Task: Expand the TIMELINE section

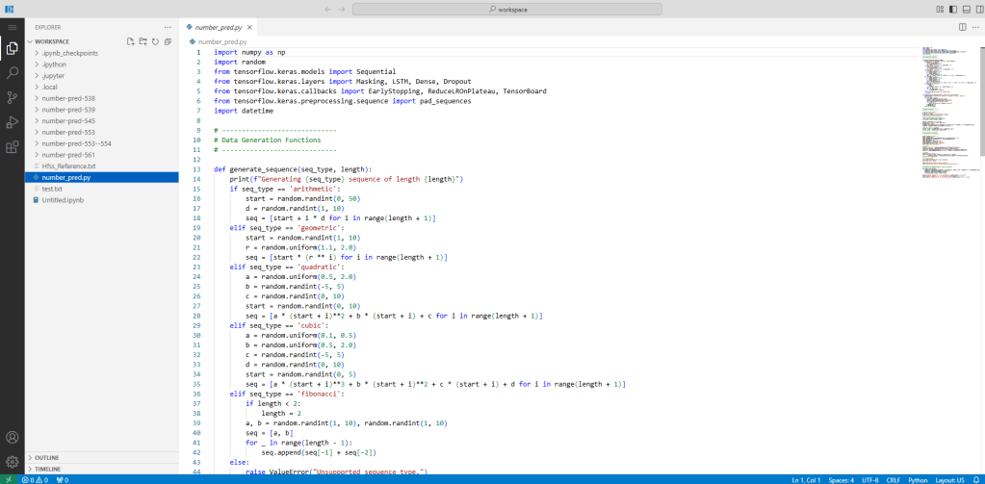Action: pos(47,469)
